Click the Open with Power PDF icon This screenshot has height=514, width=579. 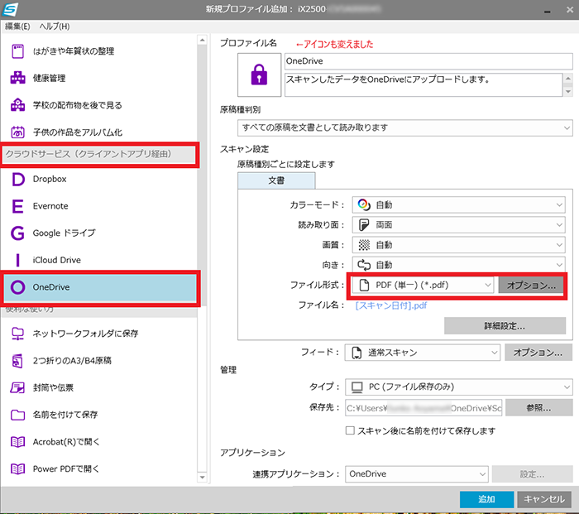17,468
